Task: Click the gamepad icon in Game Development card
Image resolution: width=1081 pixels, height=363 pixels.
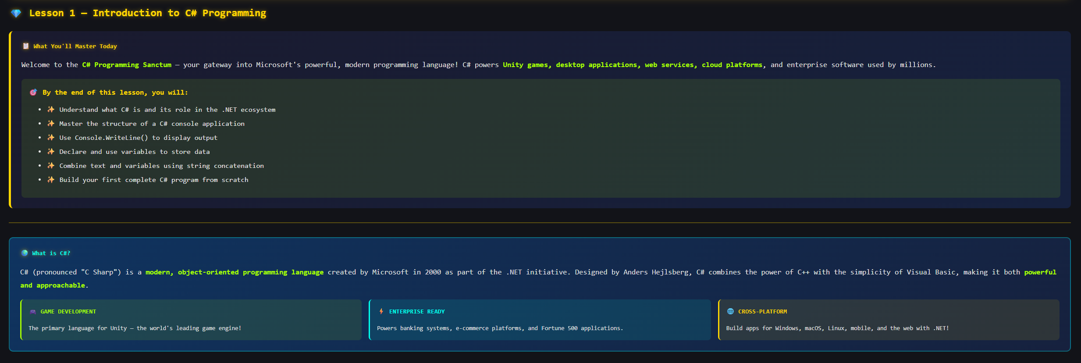Action: [33, 312]
